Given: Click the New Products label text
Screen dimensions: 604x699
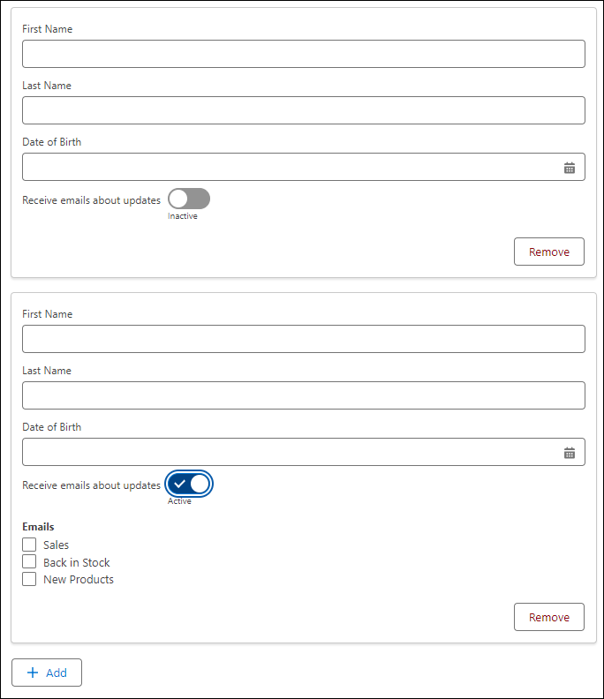Looking at the screenshot, I should click(x=79, y=580).
